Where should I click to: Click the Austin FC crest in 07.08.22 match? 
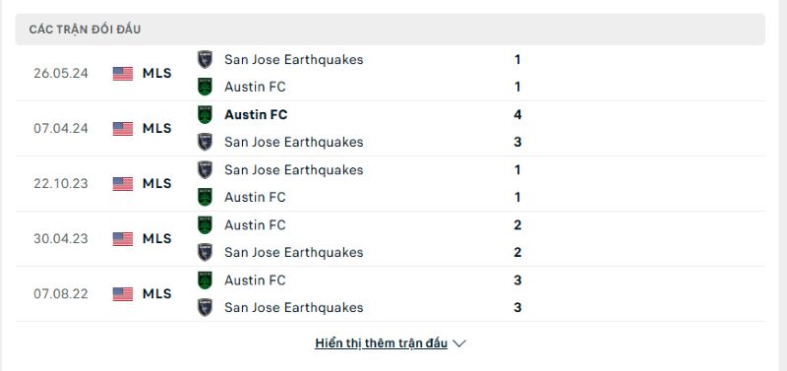pos(205,280)
